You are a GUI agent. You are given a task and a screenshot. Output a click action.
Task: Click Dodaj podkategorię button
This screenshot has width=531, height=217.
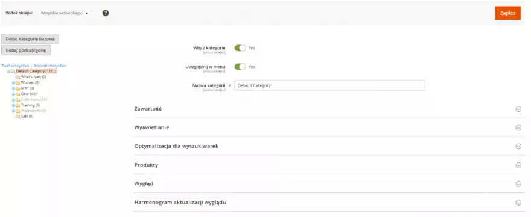[x=26, y=50]
